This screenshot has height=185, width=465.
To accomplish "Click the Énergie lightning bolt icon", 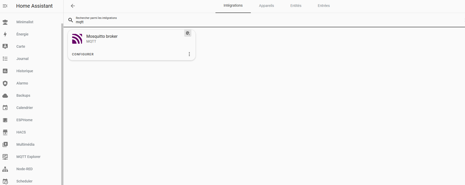I will click(5, 34).
